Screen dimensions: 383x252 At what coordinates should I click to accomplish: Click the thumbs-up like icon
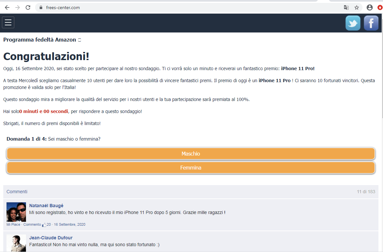coord(44,225)
